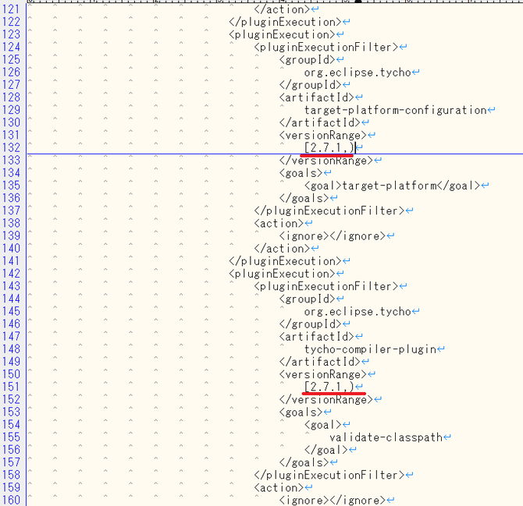Click line number 123 in the gutter
523x506 pixels.
[x=11, y=34]
